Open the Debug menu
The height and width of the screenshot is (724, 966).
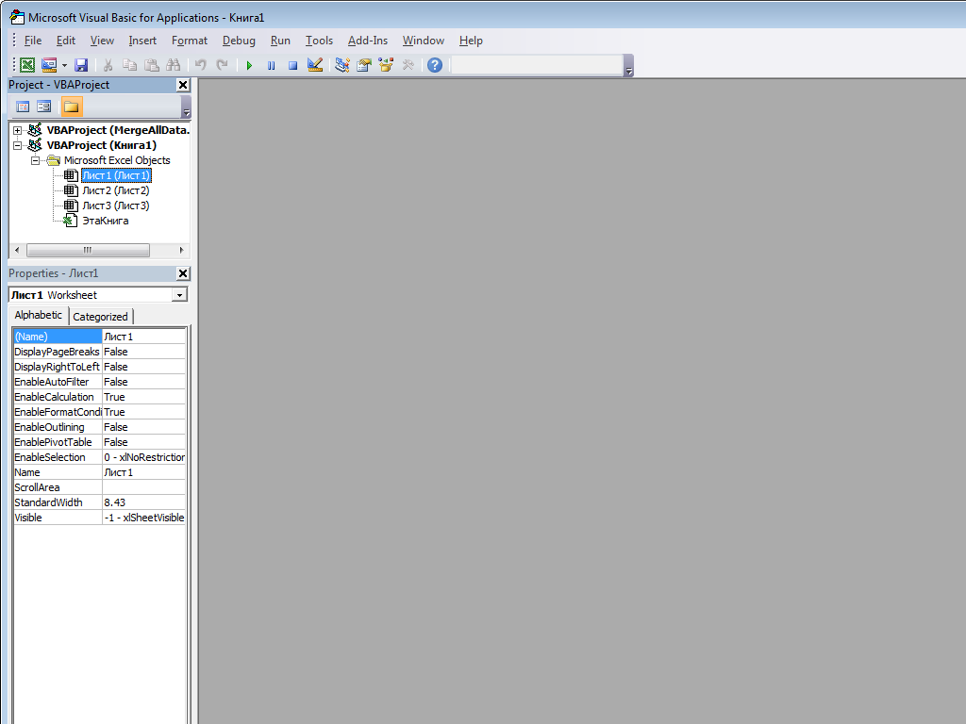coord(239,41)
